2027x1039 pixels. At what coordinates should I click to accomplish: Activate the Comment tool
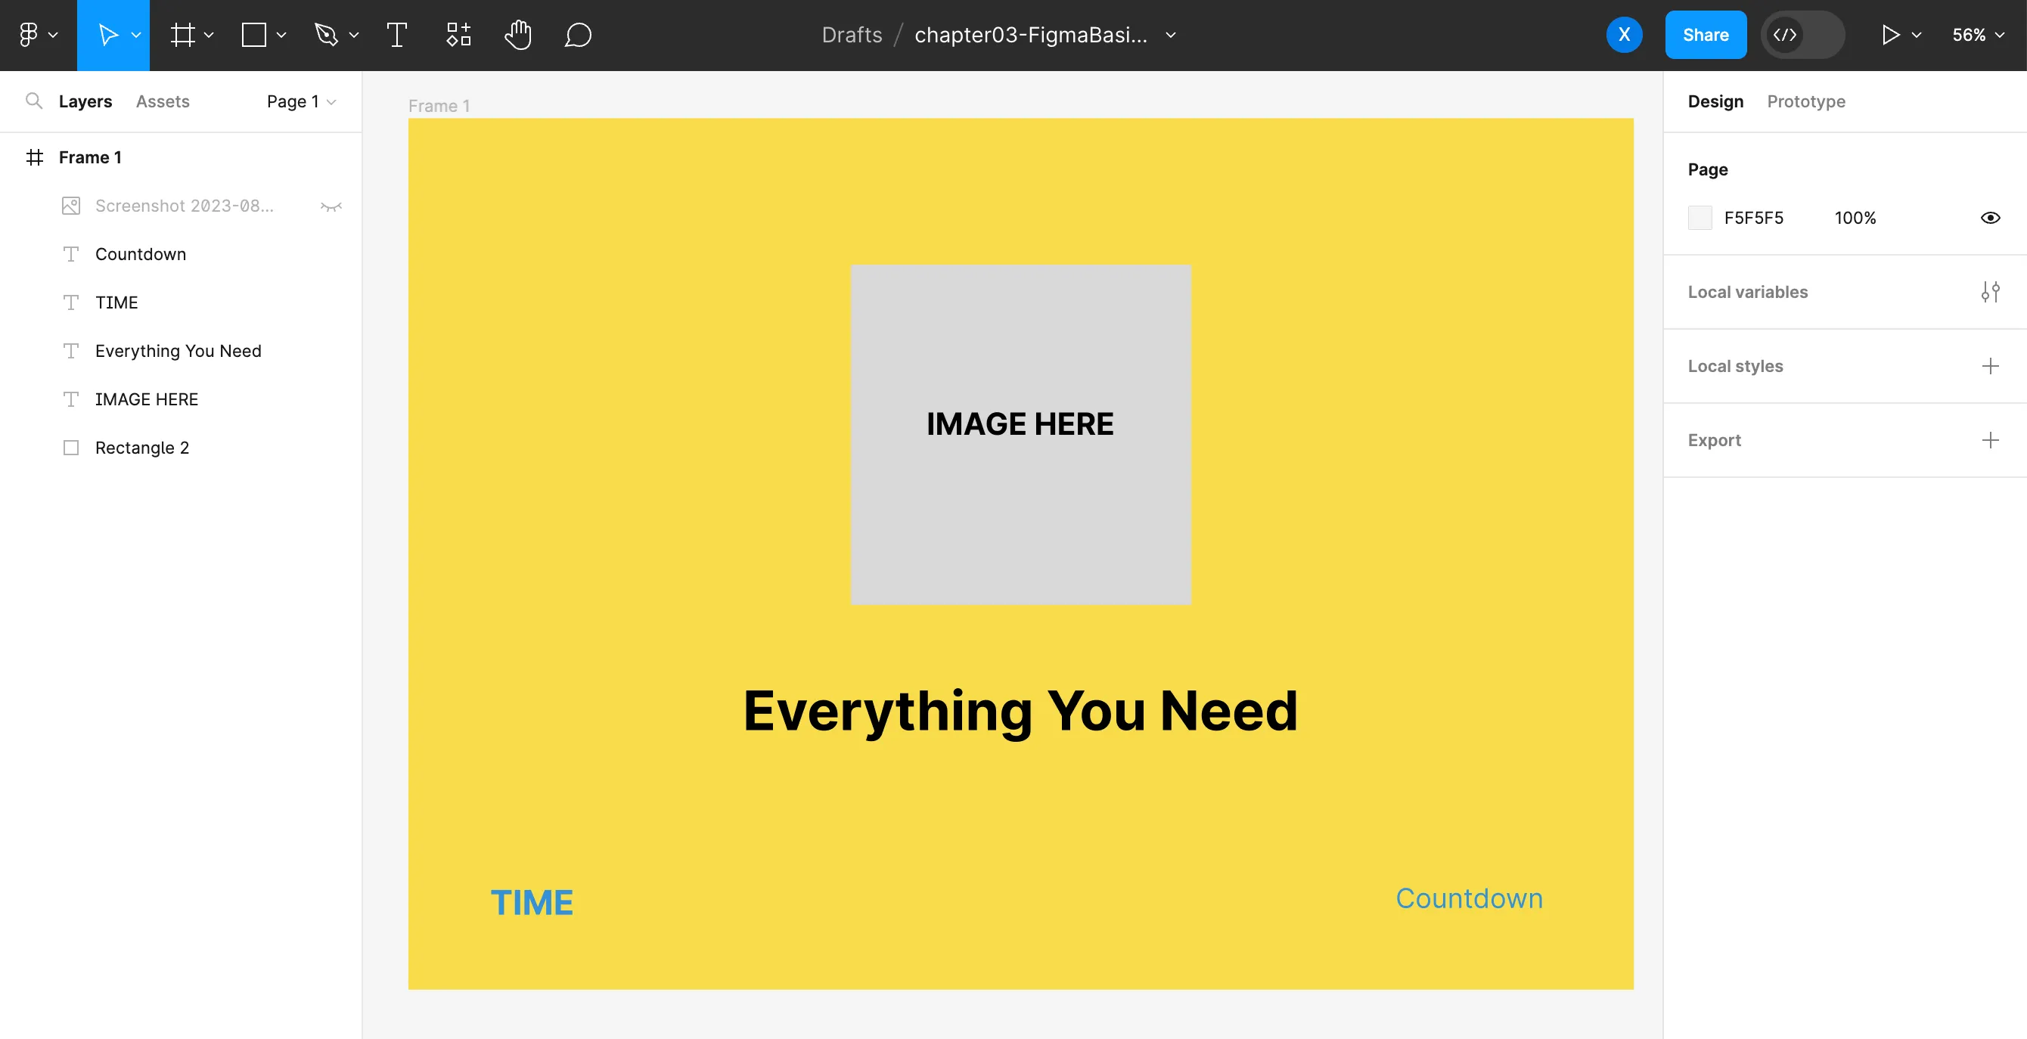(578, 35)
